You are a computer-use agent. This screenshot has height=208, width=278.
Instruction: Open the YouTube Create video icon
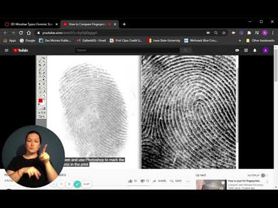(x=237, y=50)
